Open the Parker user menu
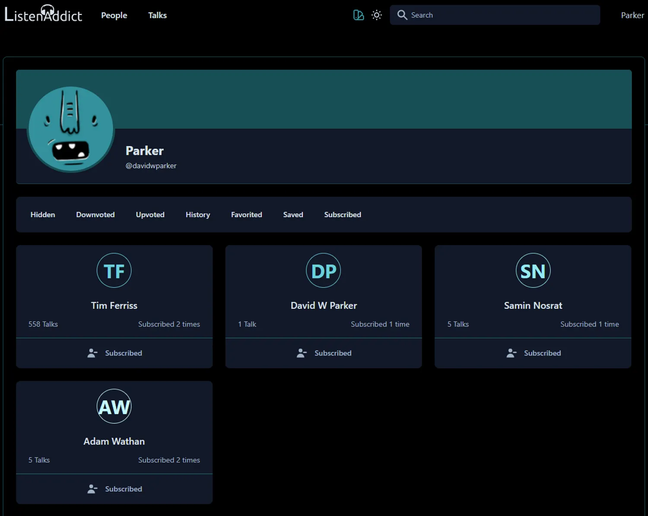The width and height of the screenshot is (648, 516). click(x=632, y=15)
